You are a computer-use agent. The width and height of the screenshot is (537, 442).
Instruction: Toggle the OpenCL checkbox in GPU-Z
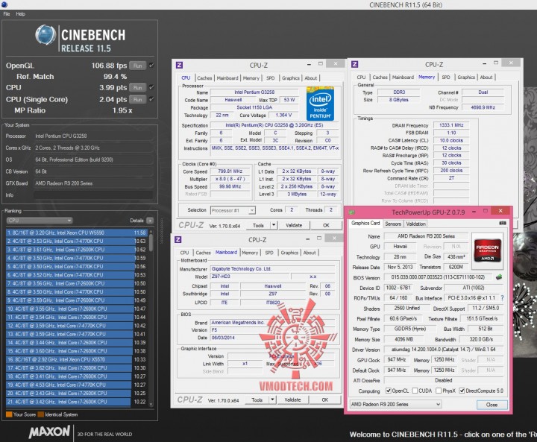(389, 391)
